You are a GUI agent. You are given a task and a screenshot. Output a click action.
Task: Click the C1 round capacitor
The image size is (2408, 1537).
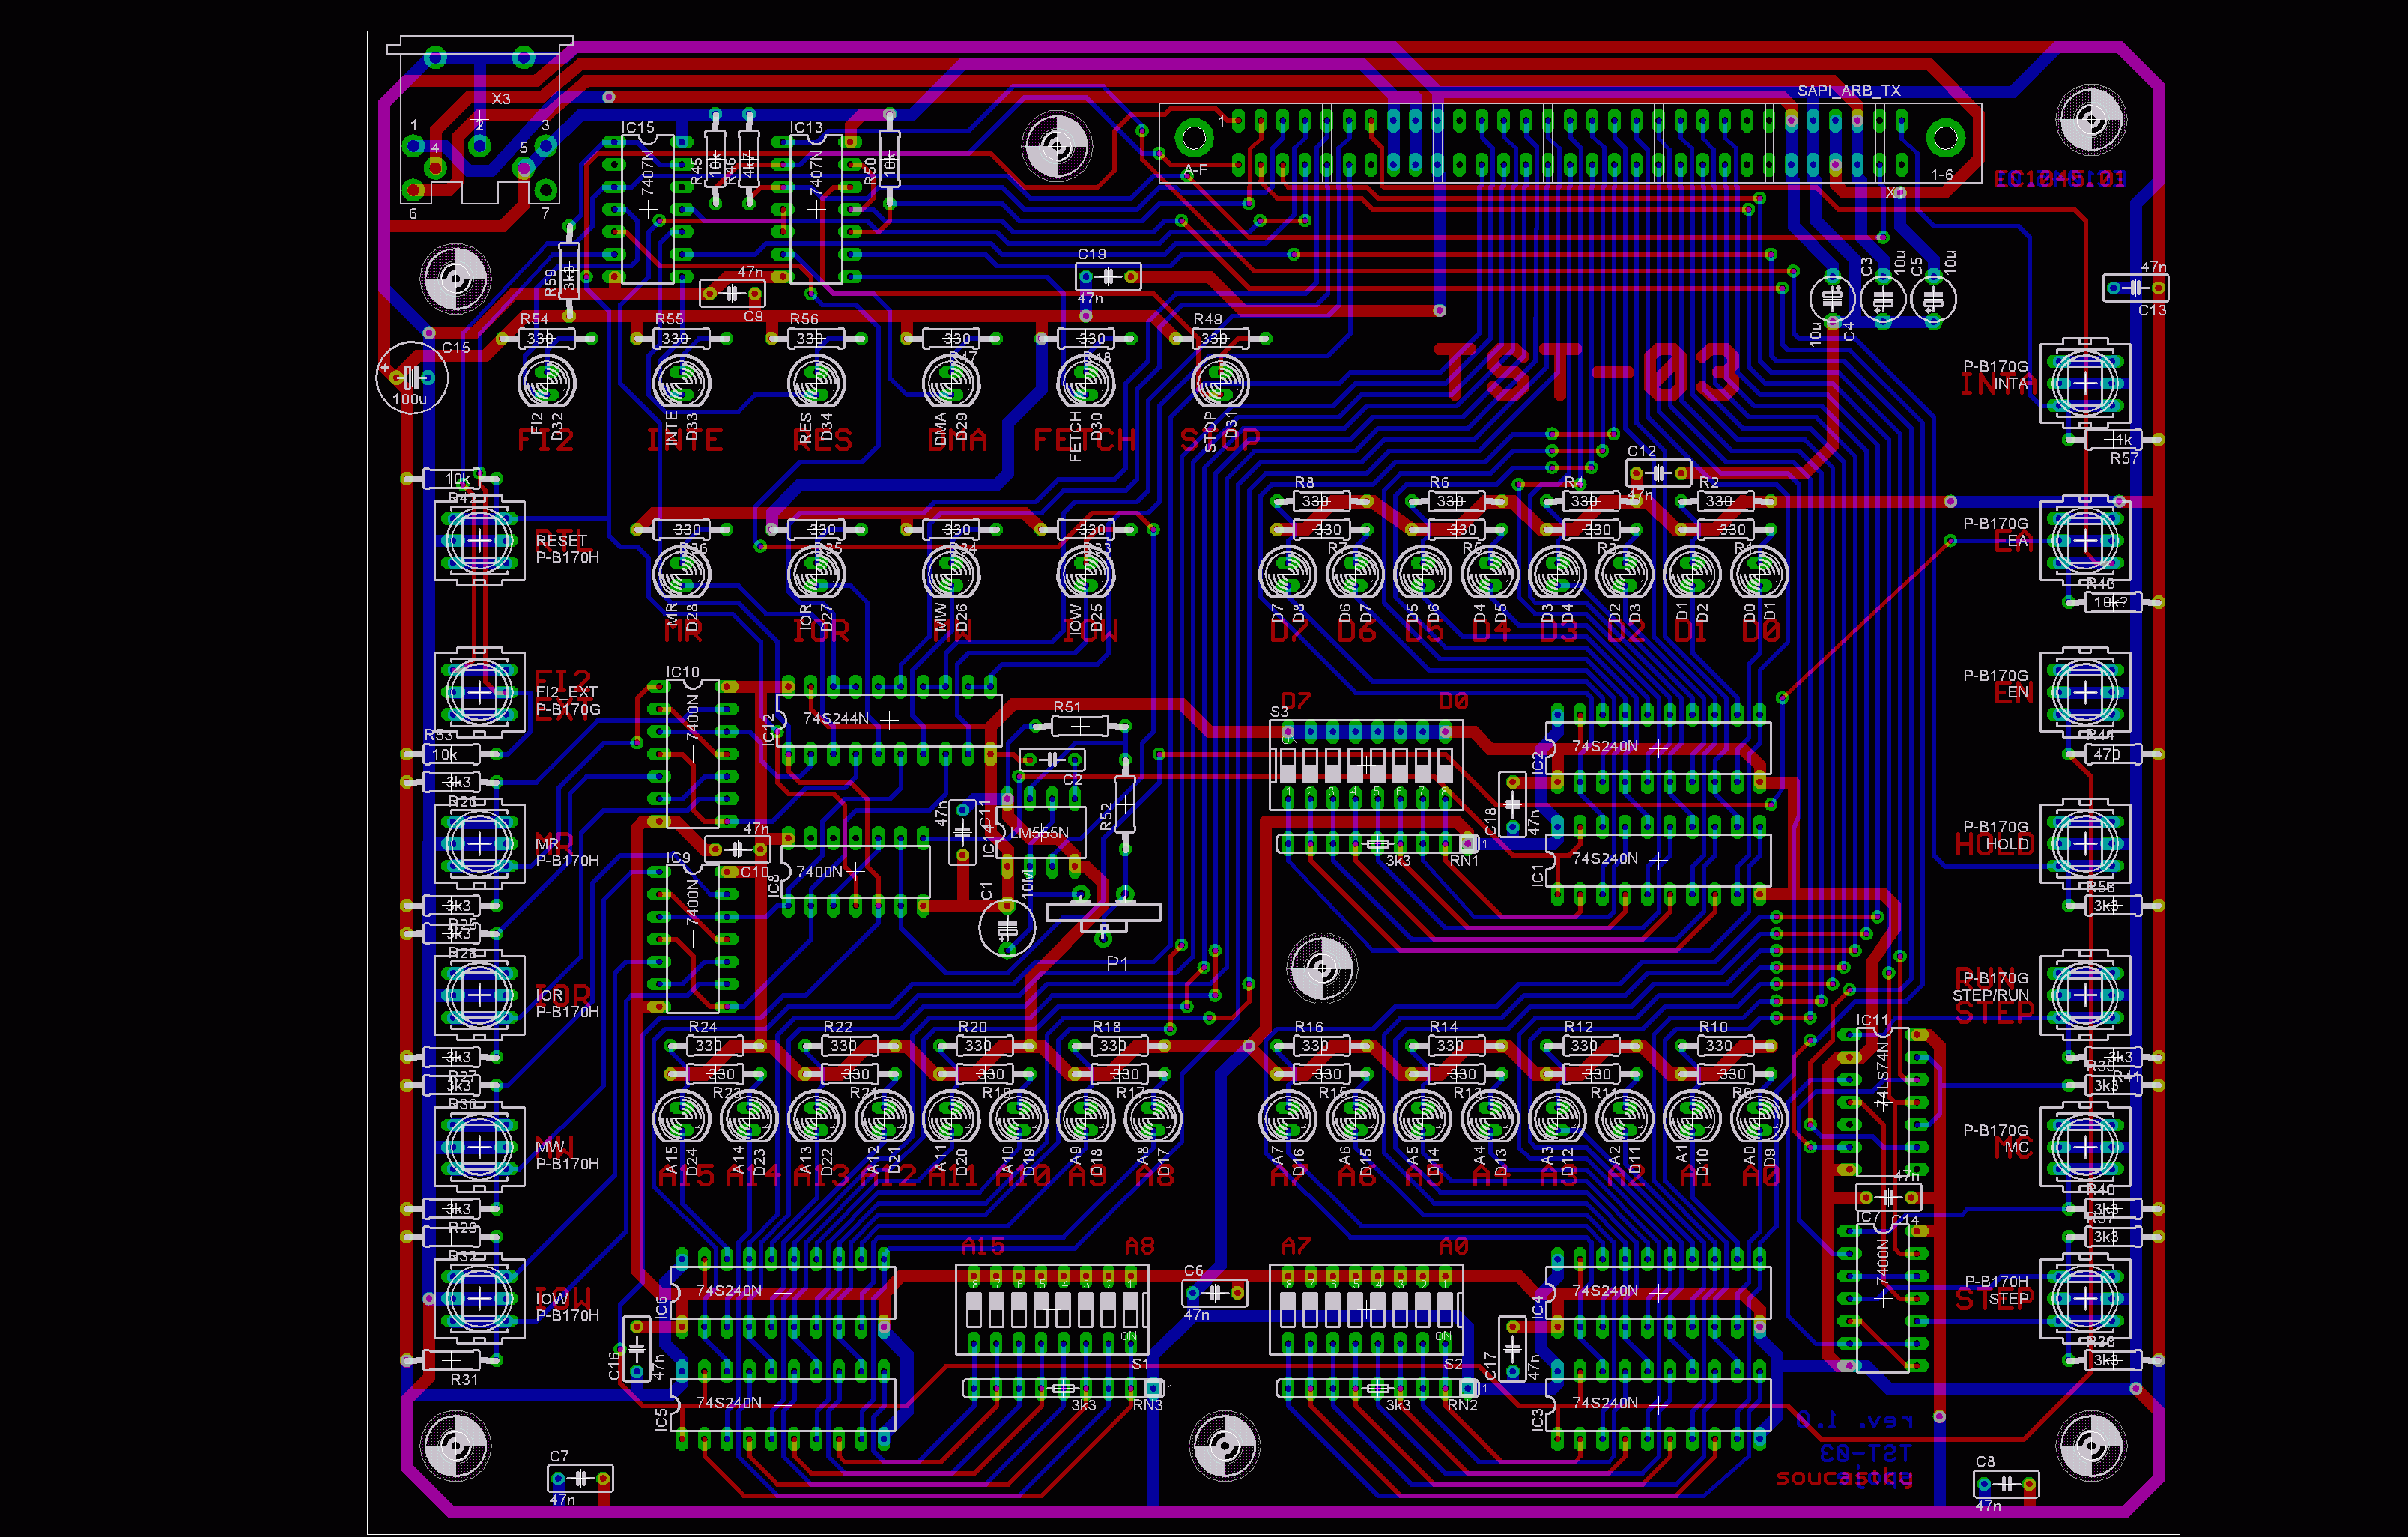(1007, 928)
